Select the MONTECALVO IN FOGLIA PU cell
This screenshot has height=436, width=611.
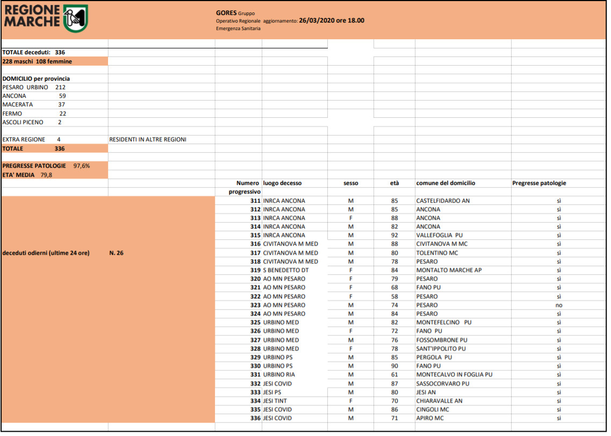click(x=454, y=374)
